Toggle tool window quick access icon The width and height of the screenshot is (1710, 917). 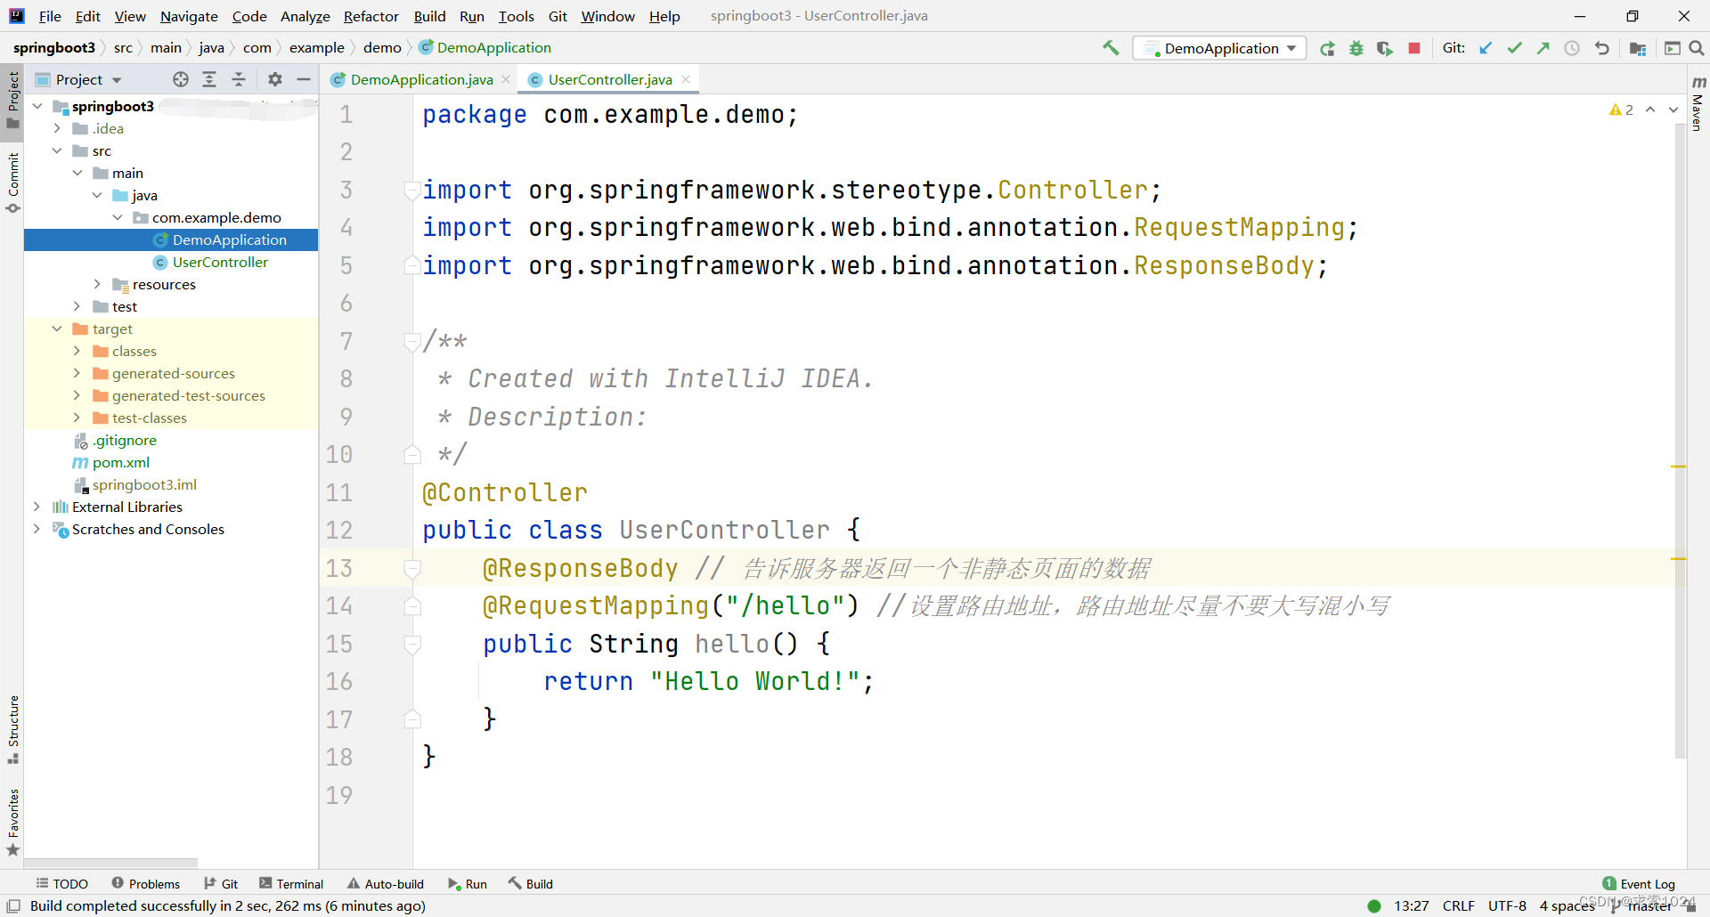point(13,906)
